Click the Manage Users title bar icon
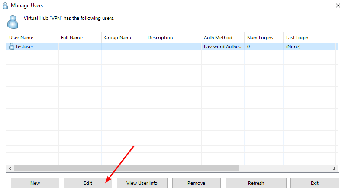Viewport: 345px width, 193px height. (6, 6)
